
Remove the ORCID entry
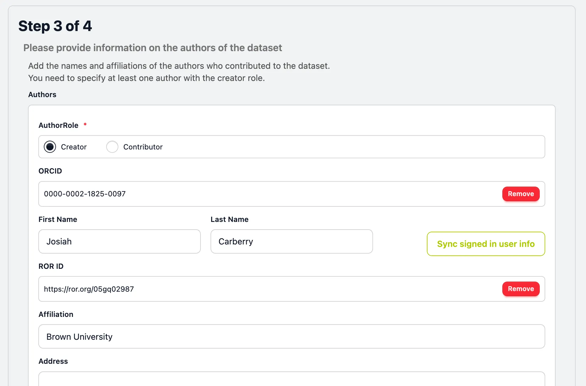click(x=521, y=194)
